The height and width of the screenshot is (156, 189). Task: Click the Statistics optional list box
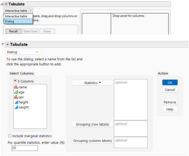pos(131,100)
